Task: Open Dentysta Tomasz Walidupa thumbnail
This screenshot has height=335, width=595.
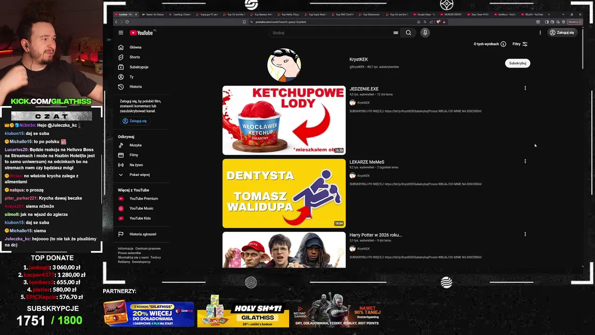Action: click(x=284, y=193)
